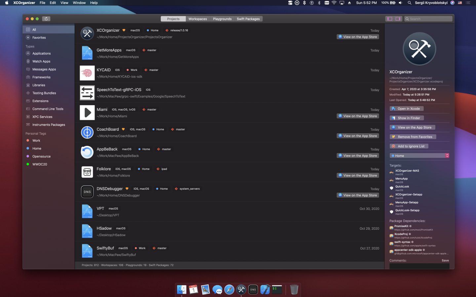Click the Watch Apps type icon
Image resolution: width=476 pixels, height=297 pixels.
point(28,61)
